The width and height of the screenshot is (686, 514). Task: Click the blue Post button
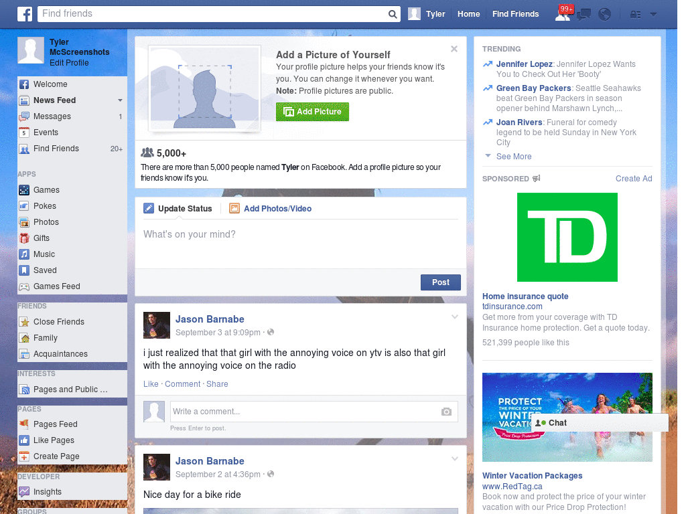(441, 282)
